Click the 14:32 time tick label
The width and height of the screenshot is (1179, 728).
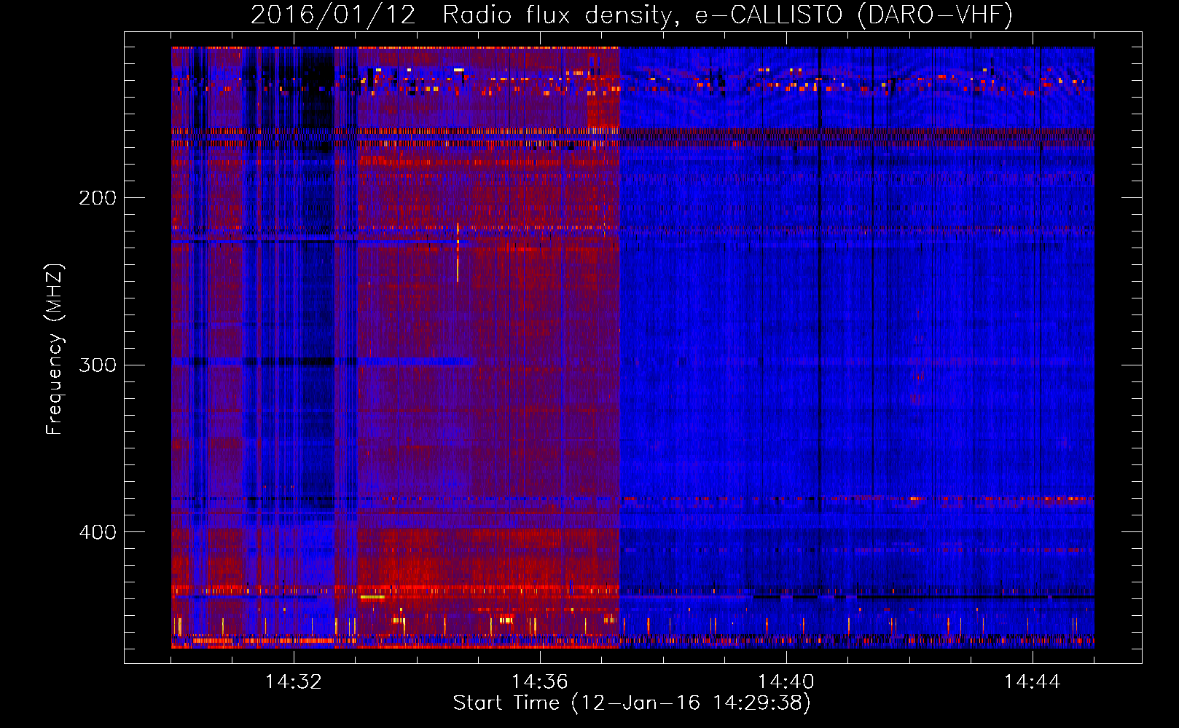(x=294, y=682)
